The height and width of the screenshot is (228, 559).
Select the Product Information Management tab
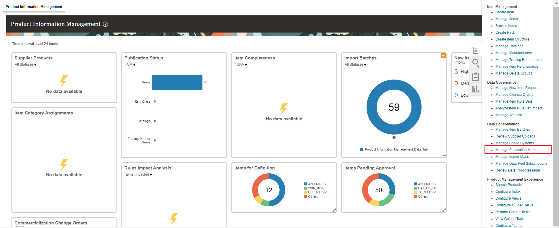pos(34,7)
